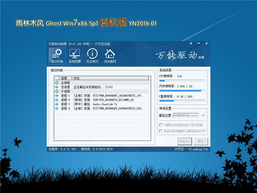
Task: Select the 子进程 row
Action: (x=102, y=91)
